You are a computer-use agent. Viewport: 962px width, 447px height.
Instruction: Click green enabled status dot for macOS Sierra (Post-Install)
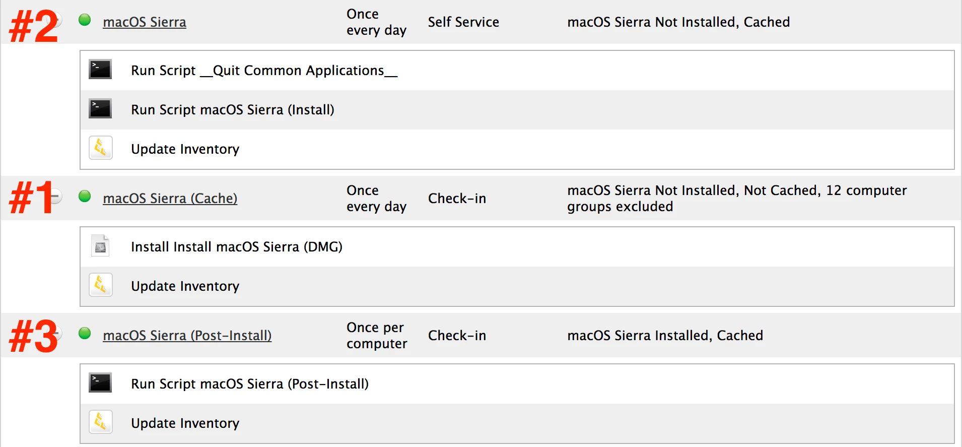click(85, 334)
